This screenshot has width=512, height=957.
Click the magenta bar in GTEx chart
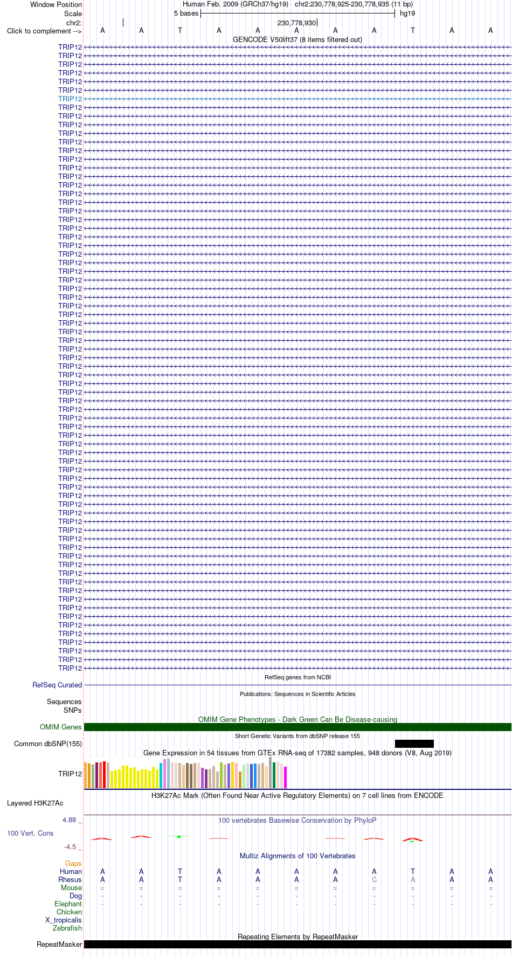[x=286, y=777]
